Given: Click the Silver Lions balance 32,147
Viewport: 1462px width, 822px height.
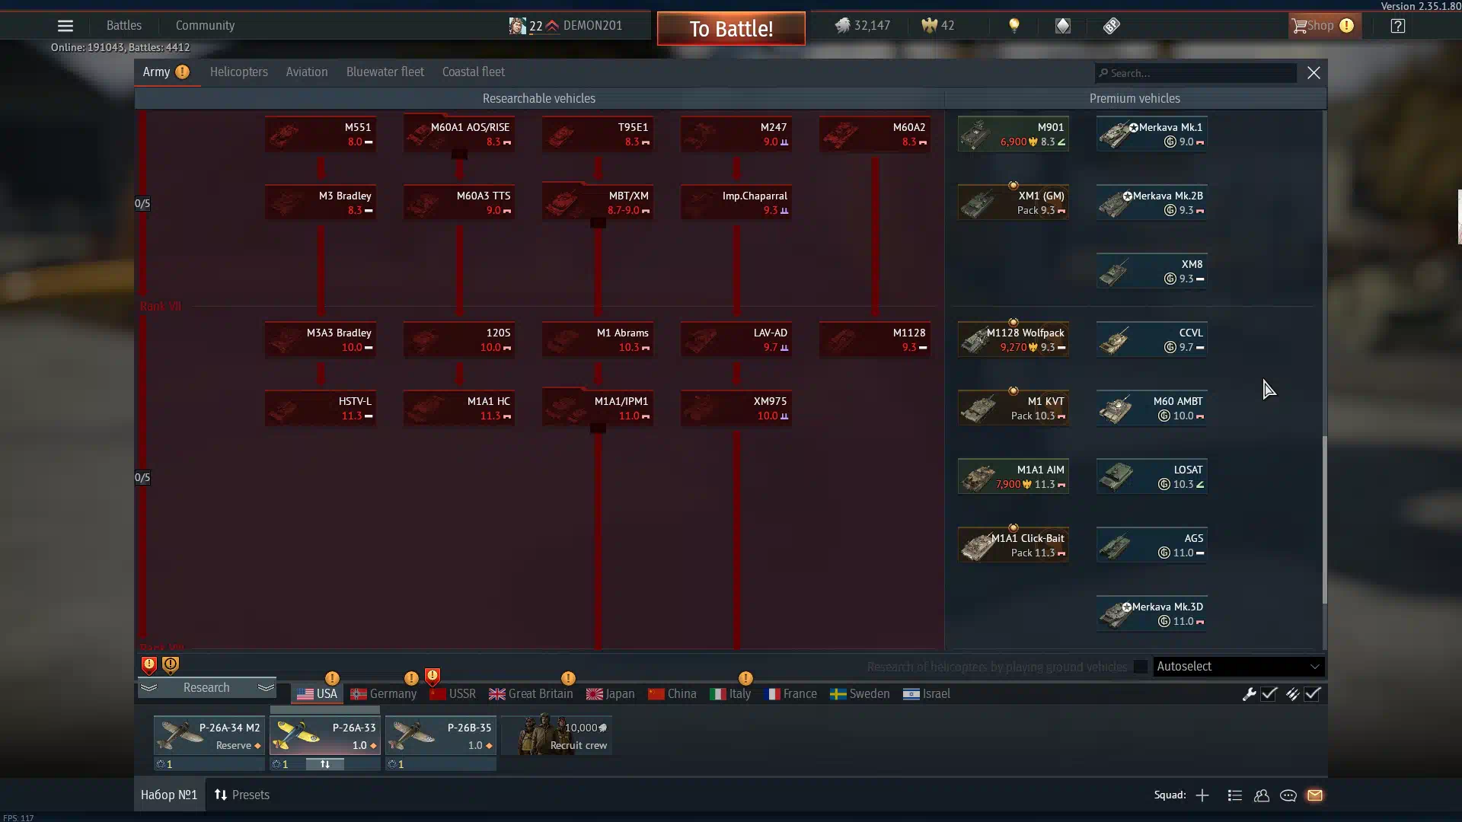Looking at the screenshot, I should (862, 26).
